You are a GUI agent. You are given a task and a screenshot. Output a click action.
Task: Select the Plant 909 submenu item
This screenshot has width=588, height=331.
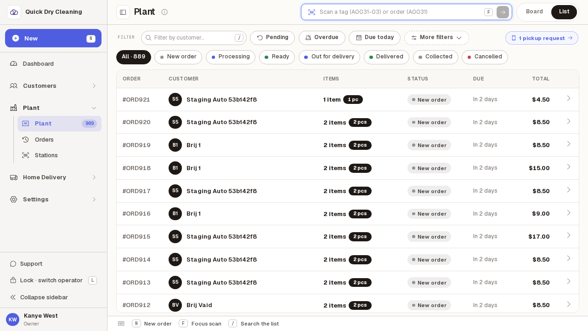click(x=59, y=124)
